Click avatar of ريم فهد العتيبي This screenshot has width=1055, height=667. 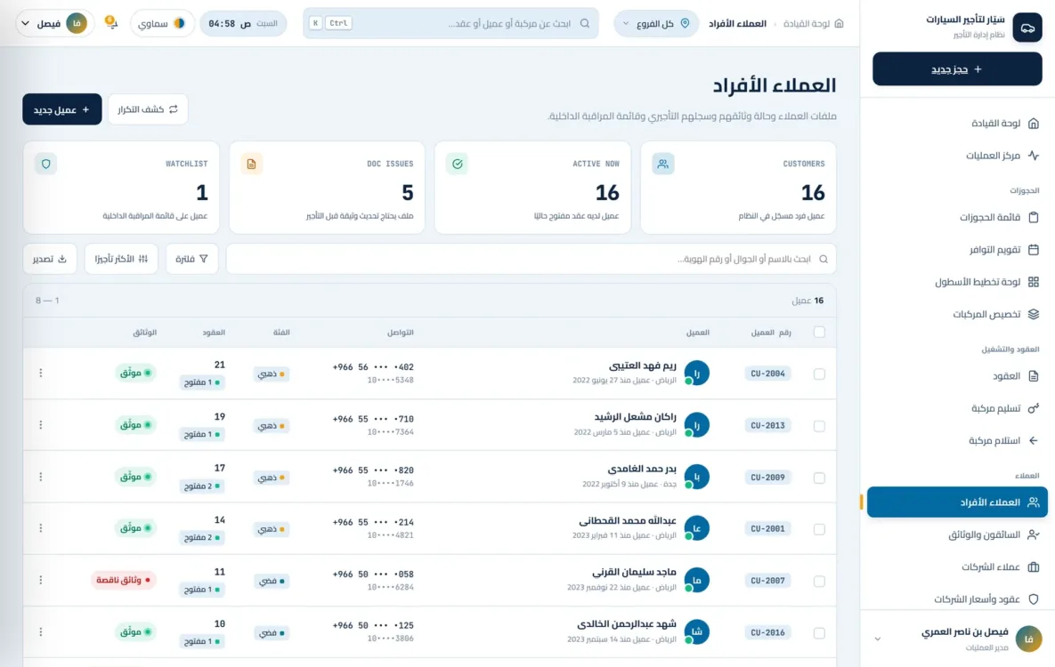(696, 374)
